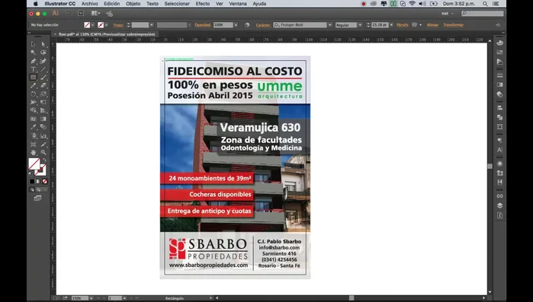Viewport: 533px width, 302px height.
Task: Open the Regular font style dropdown
Action: point(360,25)
